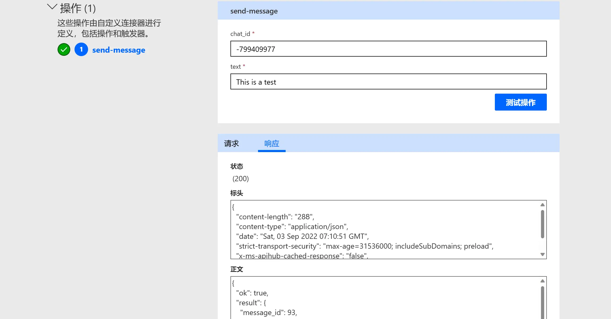Click the 标头 box scrollbar thumb
This screenshot has width=611, height=319.
click(542, 224)
